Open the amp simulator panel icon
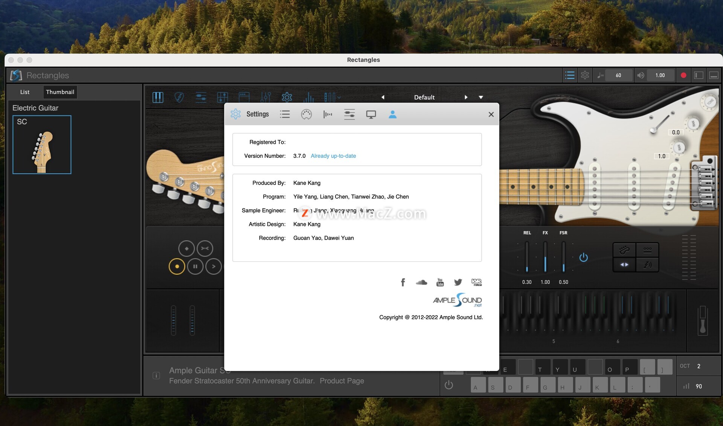The height and width of the screenshot is (426, 723). point(244,97)
